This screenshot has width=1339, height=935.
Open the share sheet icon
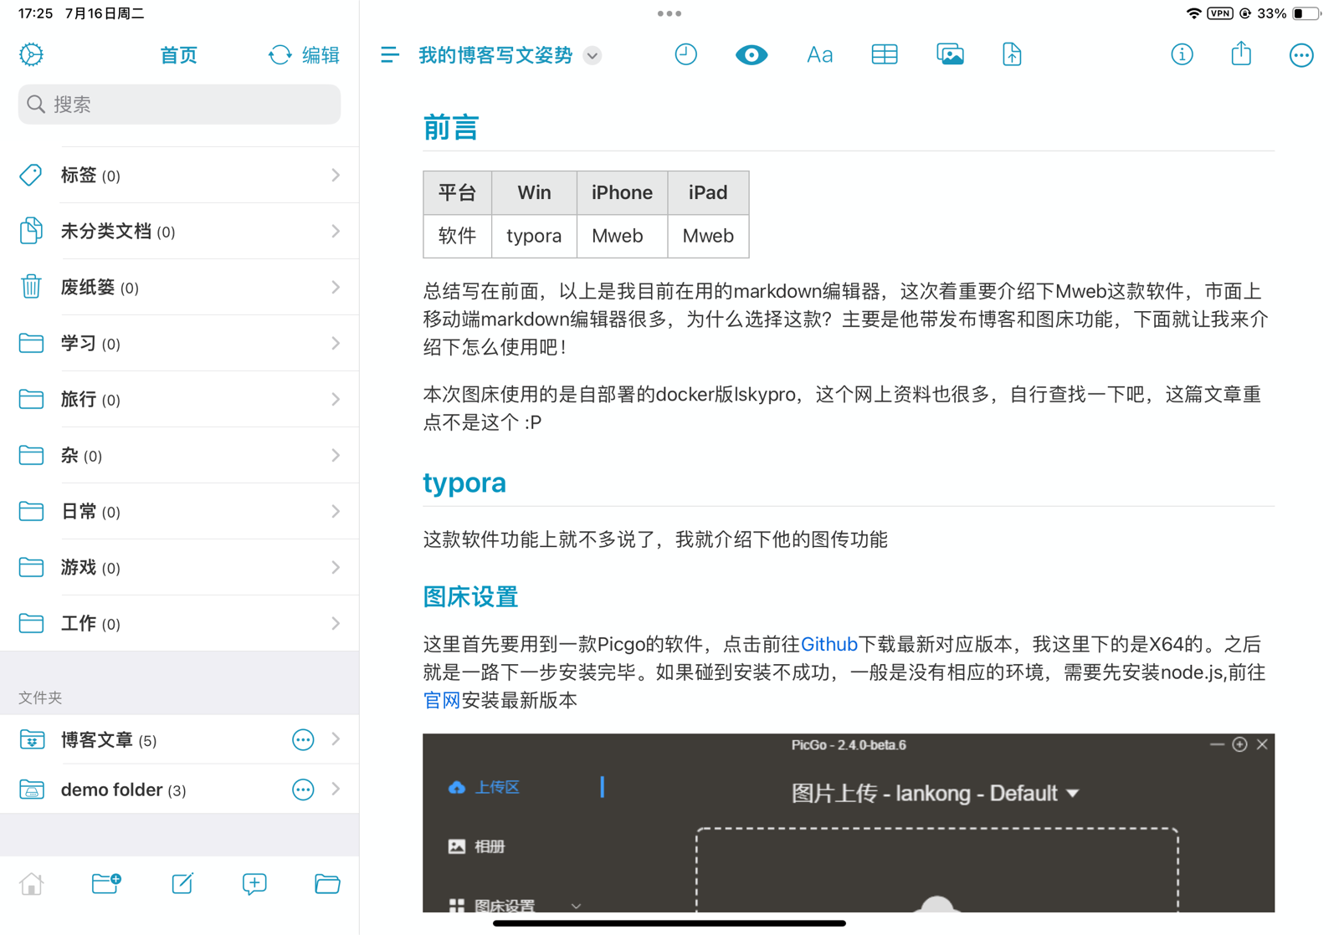click(x=1241, y=54)
